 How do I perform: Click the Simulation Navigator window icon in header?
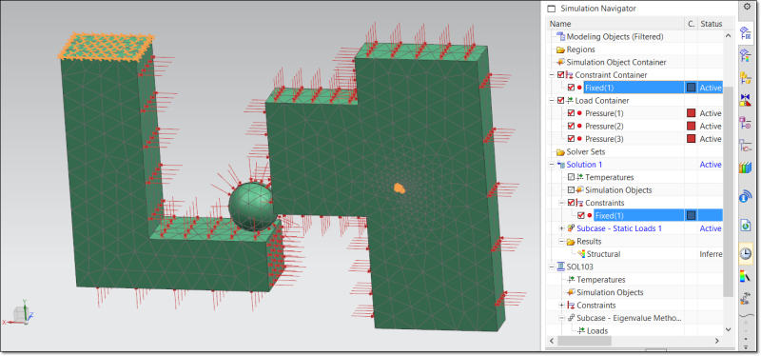(x=551, y=9)
